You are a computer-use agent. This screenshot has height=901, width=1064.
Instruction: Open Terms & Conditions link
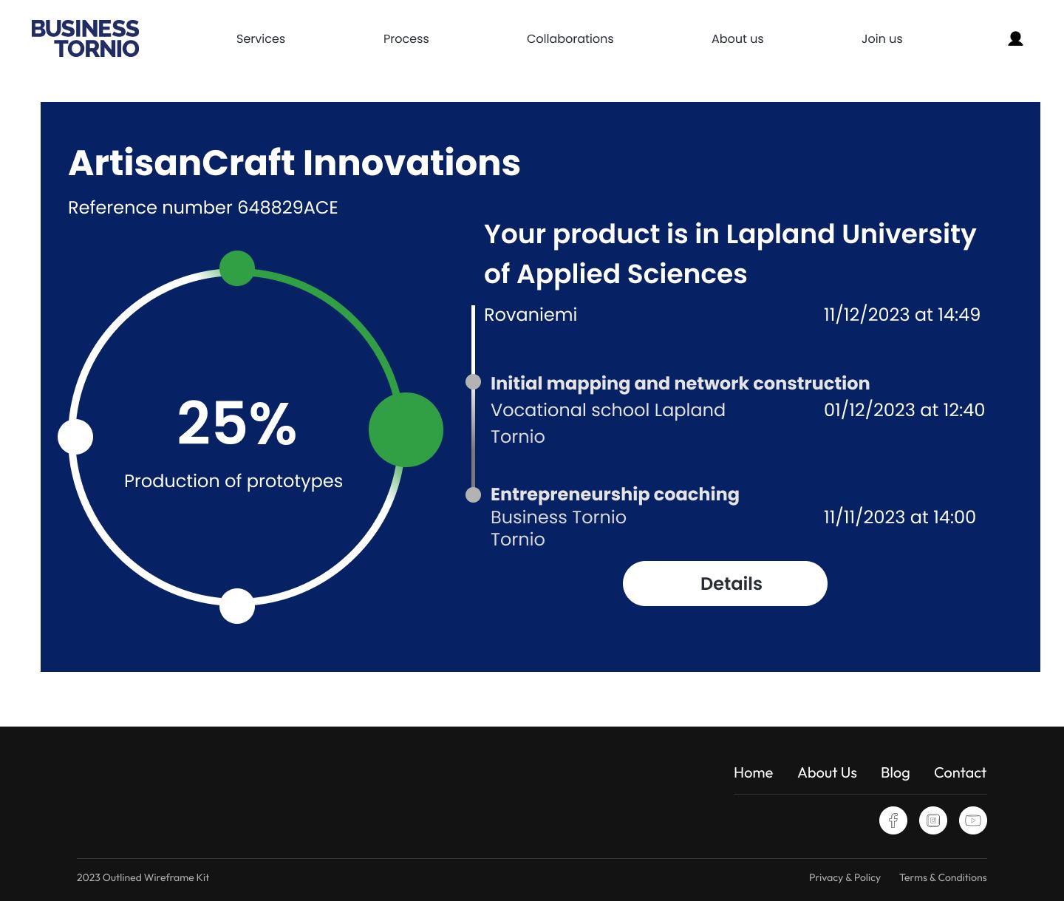tap(943, 877)
